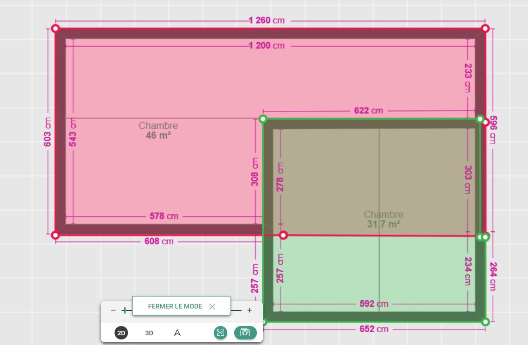Zoom in with the plus button
Screen dimensions: 528x345
tap(249, 310)
